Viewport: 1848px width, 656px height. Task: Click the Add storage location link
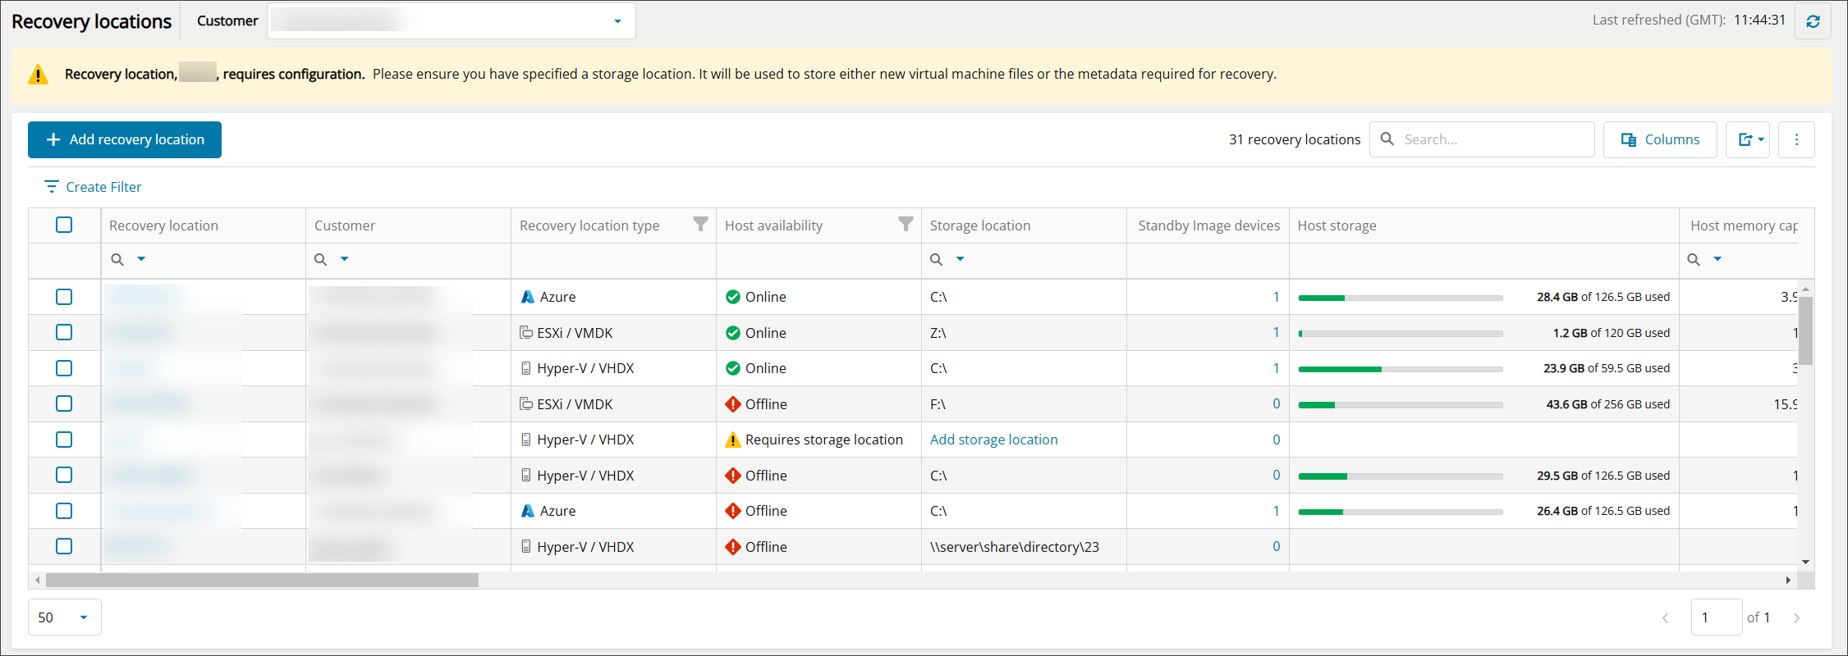993,440
